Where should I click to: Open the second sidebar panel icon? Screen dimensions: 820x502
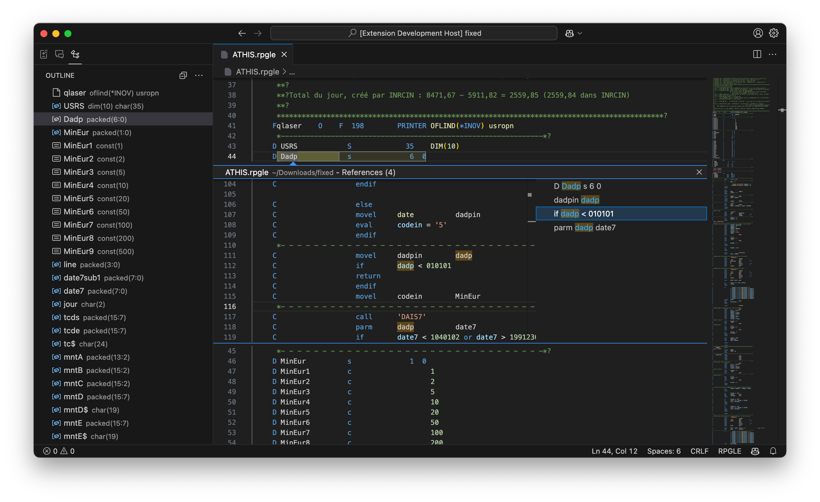coord(59,54)
